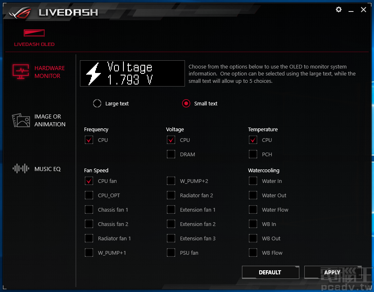Switch to MUSIC EQ section
374x292 pixels.
point(48,169)
